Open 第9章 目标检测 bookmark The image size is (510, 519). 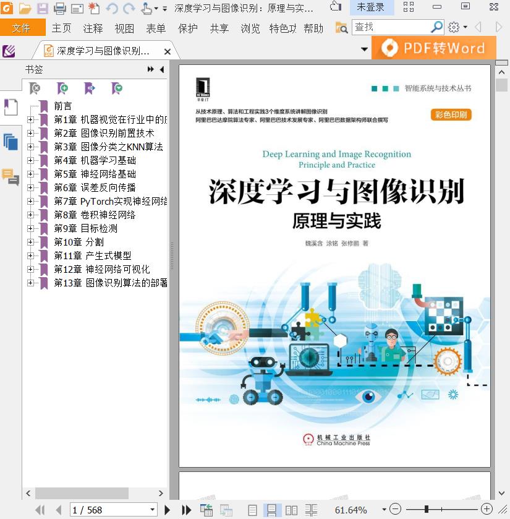86,228
